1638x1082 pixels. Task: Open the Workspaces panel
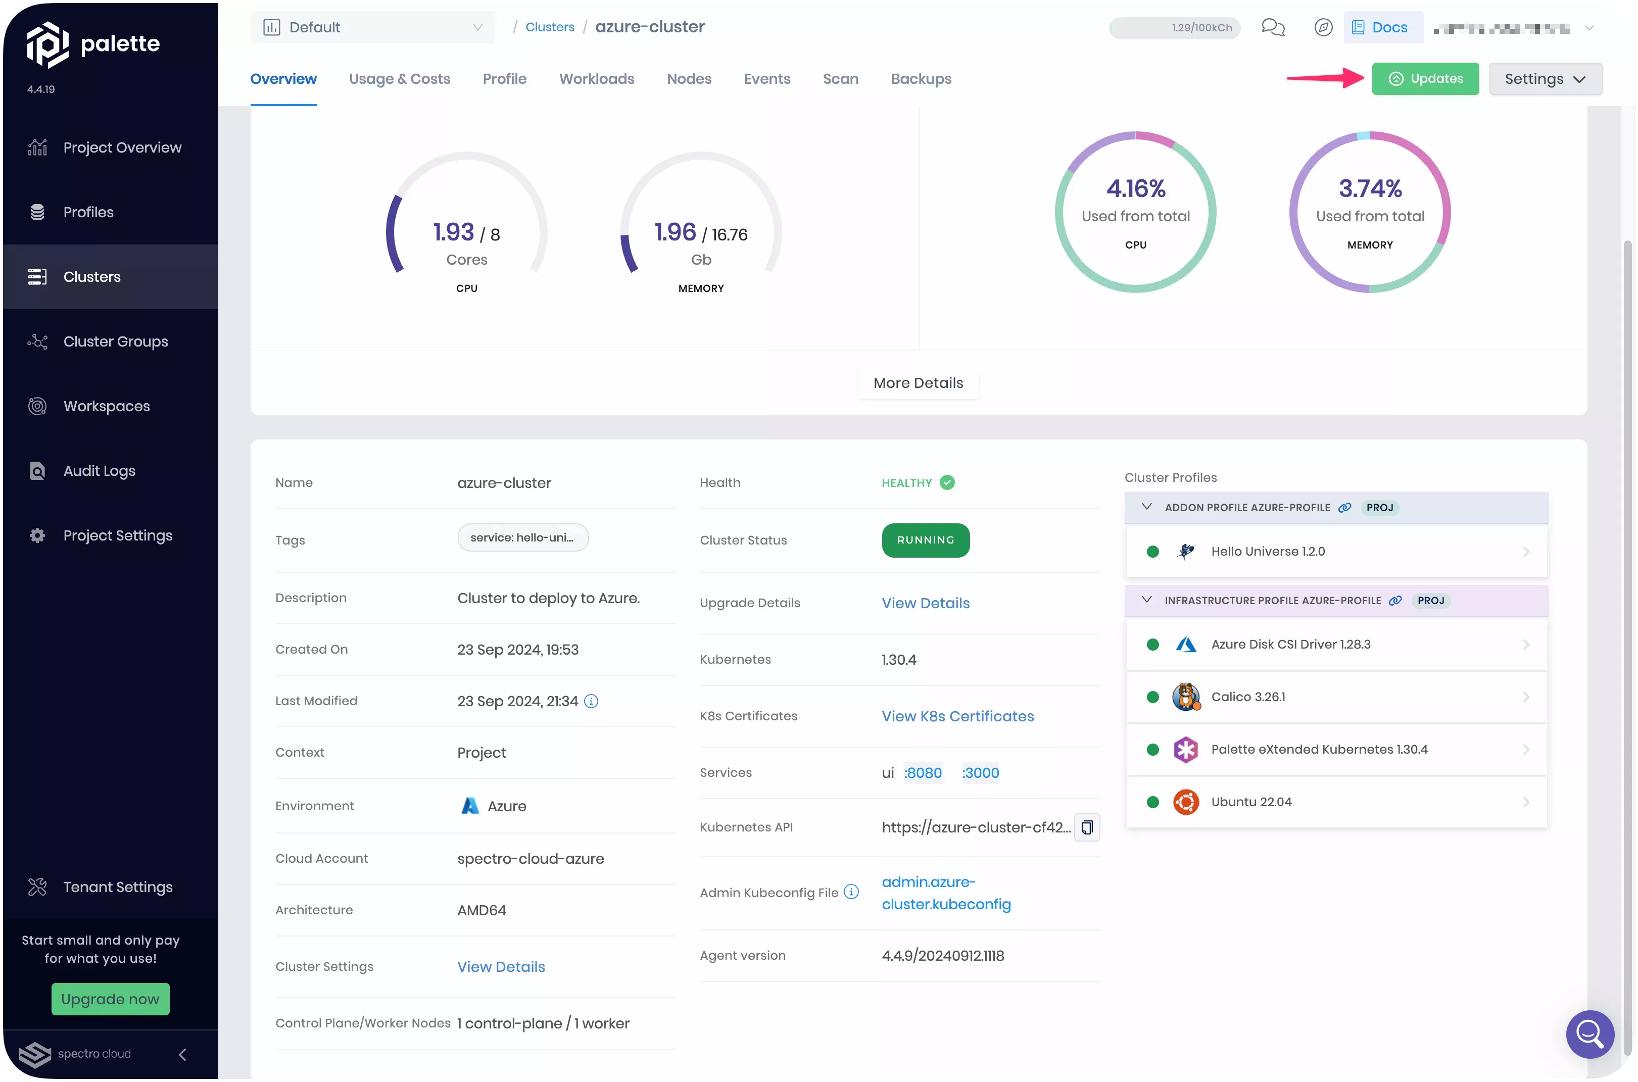[x=106, y=406]
